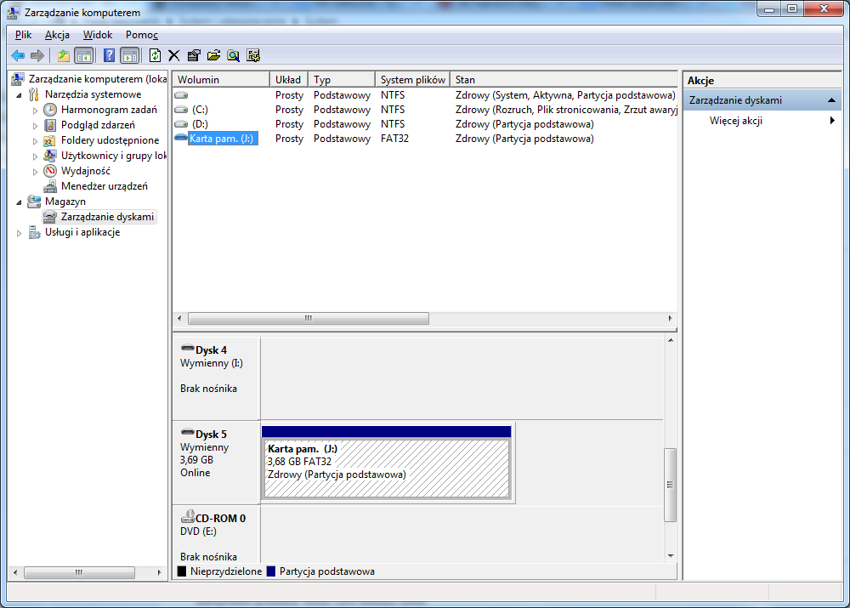Screen dimensions: 850x608
Task: Click the gray Forward arrow in toolbar
Action: tap(37, 55)
